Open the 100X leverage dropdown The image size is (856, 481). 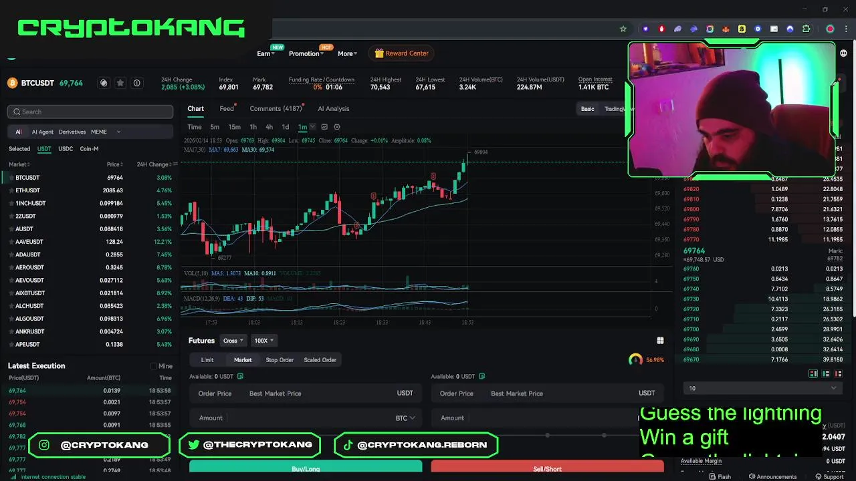[x=263, y=341]
